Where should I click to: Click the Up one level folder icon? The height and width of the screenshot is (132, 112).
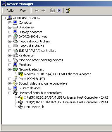click(x=52, y=11)
